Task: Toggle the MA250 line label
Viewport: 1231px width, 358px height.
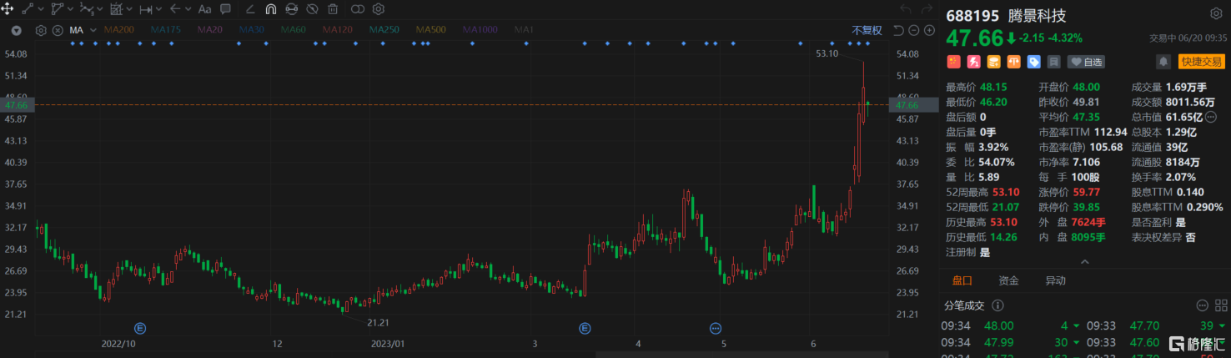Action: click(x=384, y=30)
